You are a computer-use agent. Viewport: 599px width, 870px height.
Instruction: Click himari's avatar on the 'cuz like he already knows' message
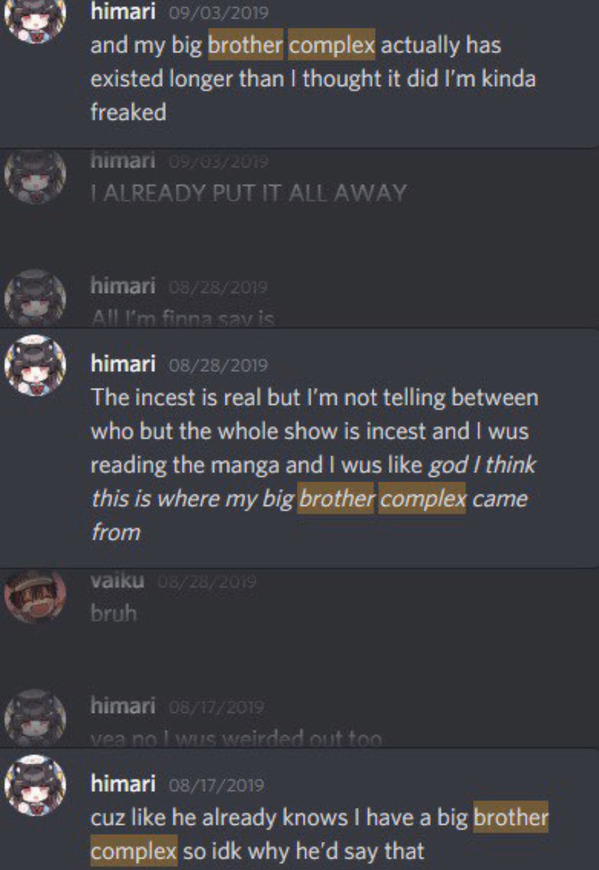point(35,785)
